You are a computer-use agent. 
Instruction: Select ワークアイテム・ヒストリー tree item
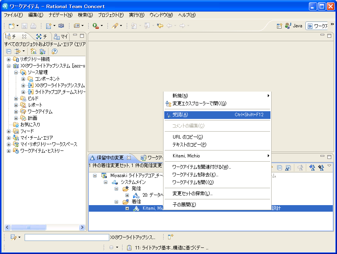pyautogui.click(x=42, y=151)
